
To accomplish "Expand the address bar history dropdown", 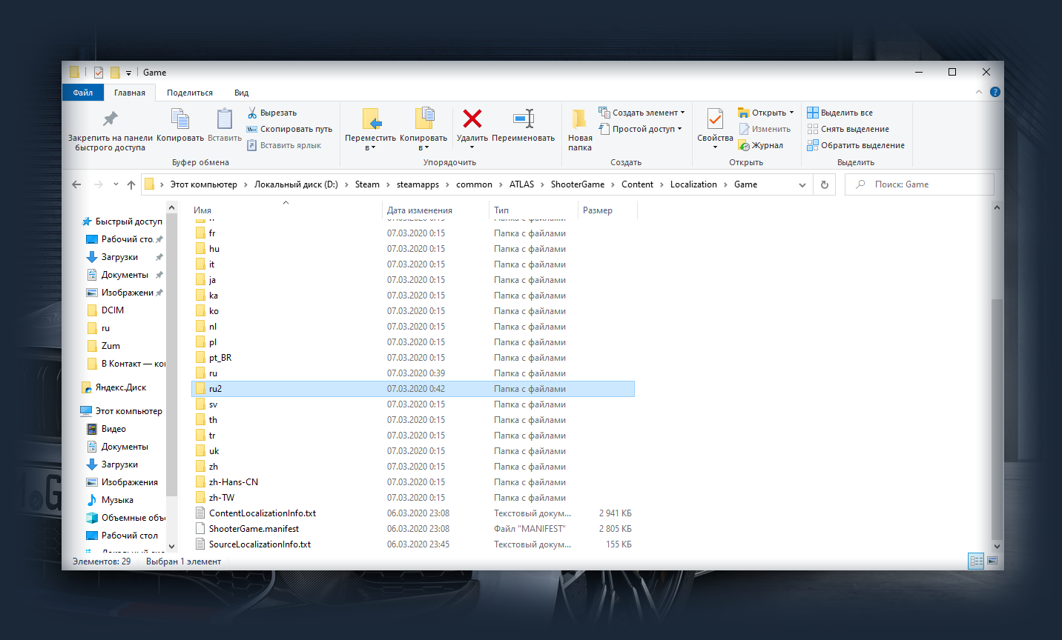I will (802, 184).
